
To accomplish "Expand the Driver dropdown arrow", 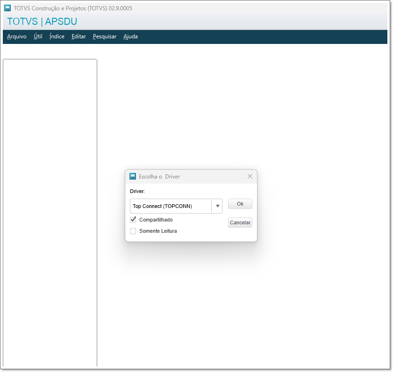I will click(217, 206).
